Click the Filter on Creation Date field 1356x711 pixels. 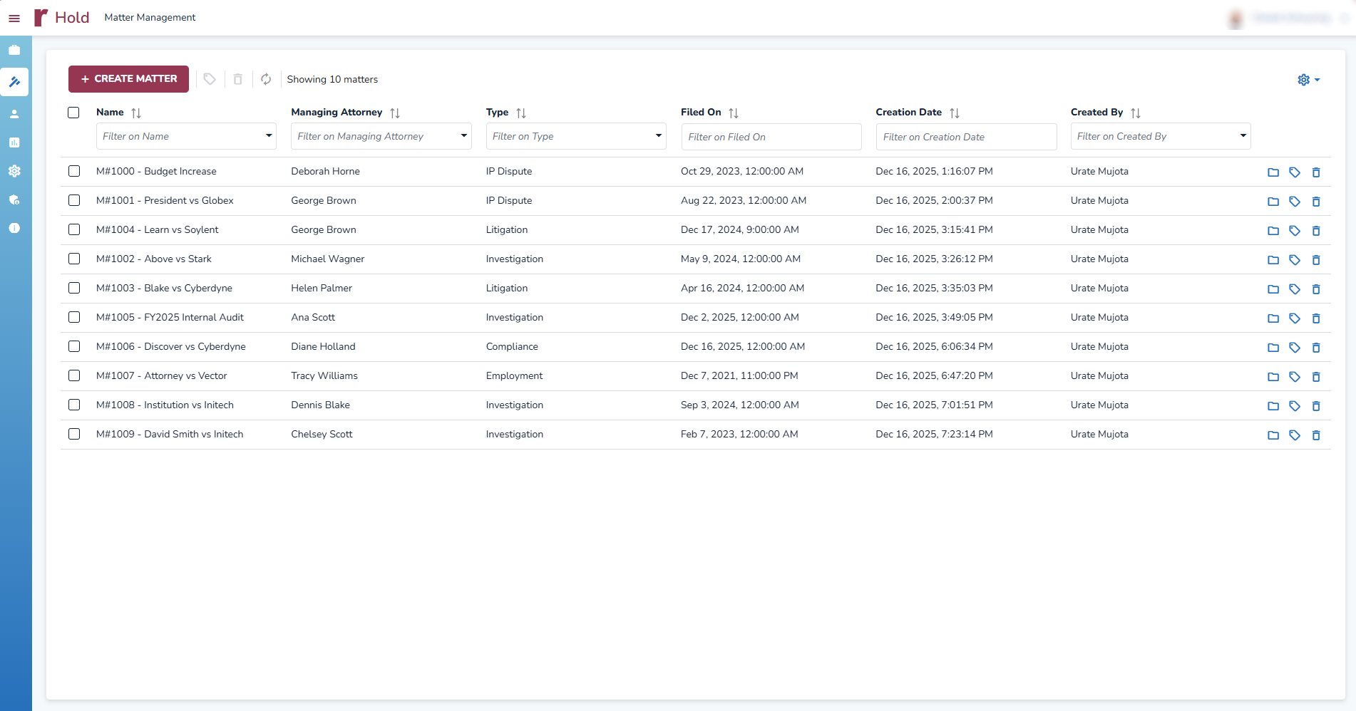click(x=965, y=137)
